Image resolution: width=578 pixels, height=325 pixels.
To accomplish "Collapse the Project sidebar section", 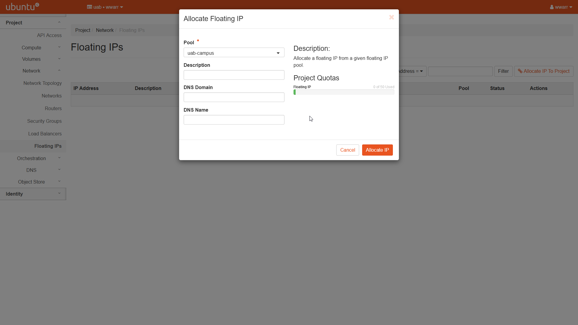I will pyautogui.click(x=33, y=23).
